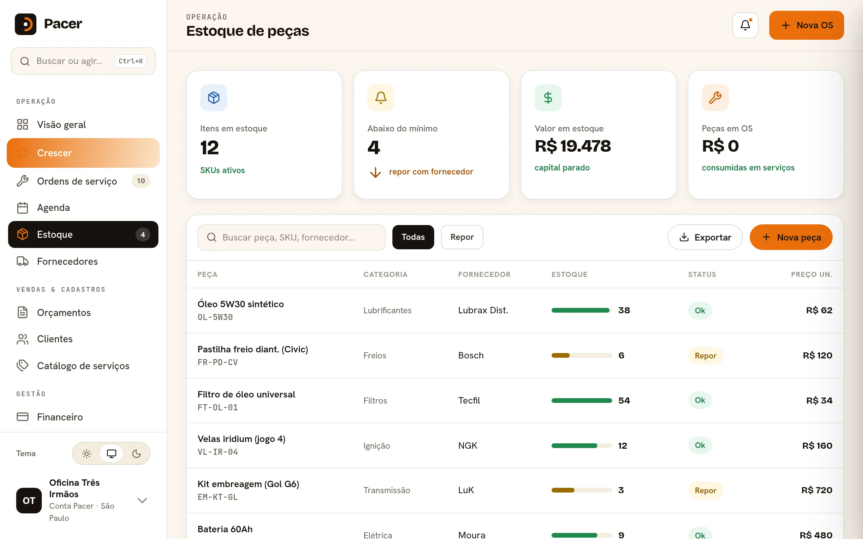Add a Nova peça
The width and height of the screenshot is (863, 539).
pyautogui.click(x=791, y=237)
